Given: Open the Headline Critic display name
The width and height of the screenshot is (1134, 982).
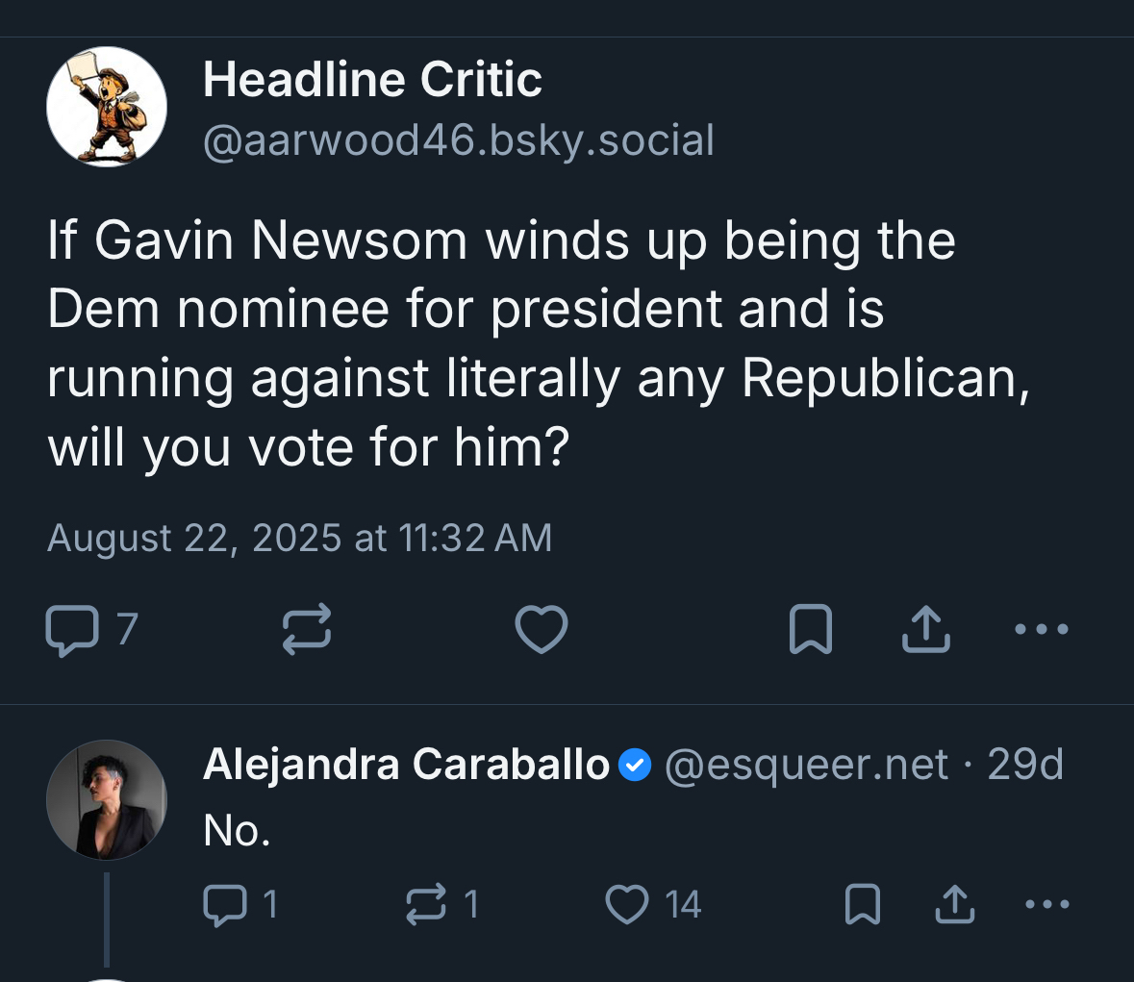Looking at the screenshot, I should (x=372, y=79).
